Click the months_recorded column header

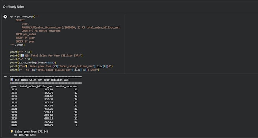(x=67, y=86)
